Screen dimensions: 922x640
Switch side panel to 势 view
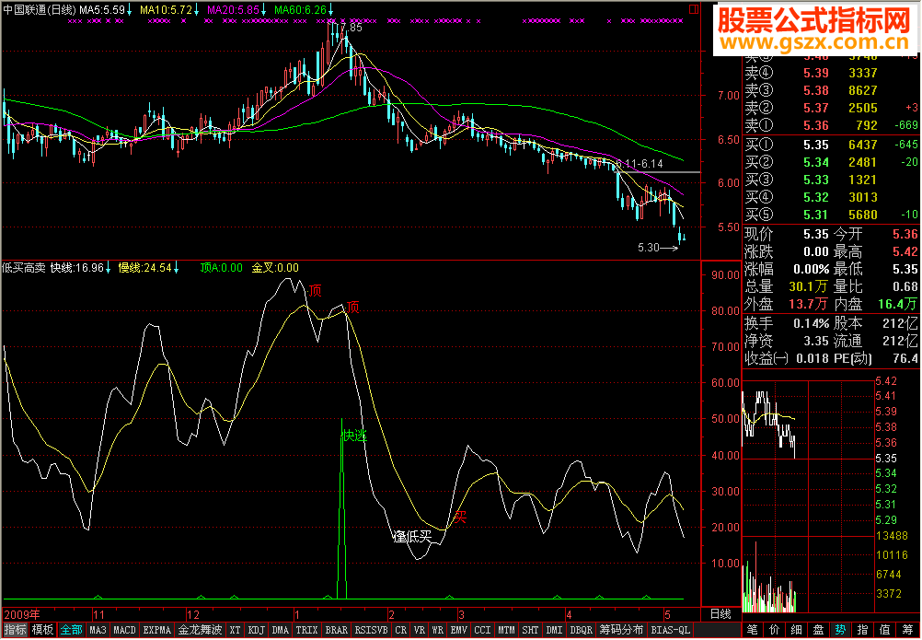coord(840,630)
